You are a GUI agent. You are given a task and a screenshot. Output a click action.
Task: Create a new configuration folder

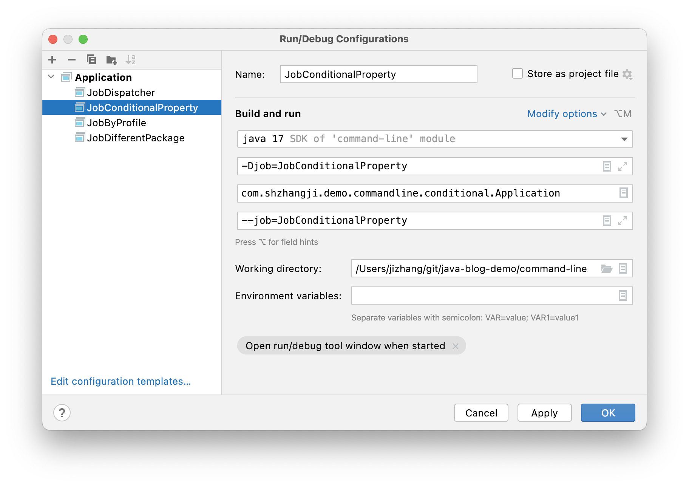click(111, 60)
